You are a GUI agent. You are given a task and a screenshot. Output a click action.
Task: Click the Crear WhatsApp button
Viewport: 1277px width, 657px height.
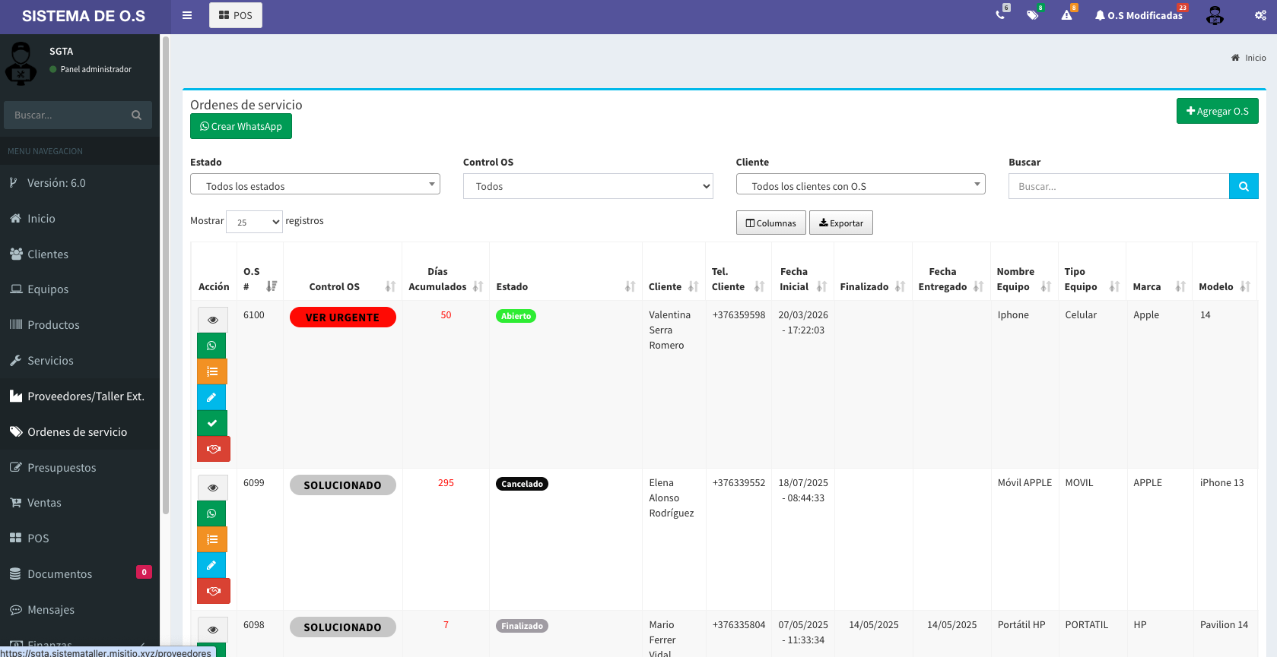(241, 126)
